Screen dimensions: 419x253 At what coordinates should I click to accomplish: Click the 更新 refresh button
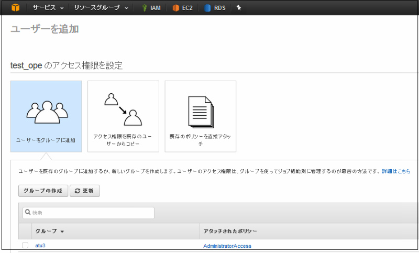click(x=84, y=191)
